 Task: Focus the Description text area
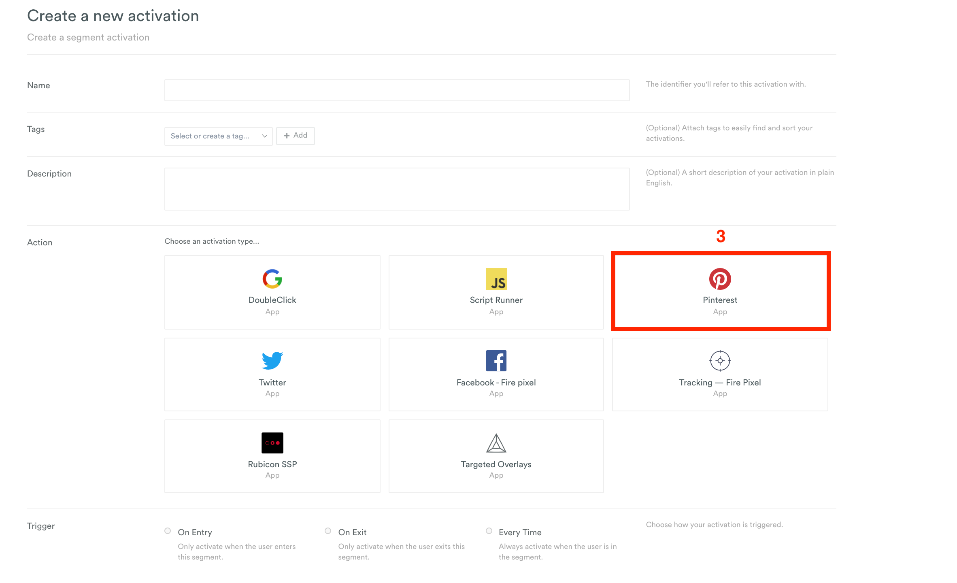[x=397, y=189]
